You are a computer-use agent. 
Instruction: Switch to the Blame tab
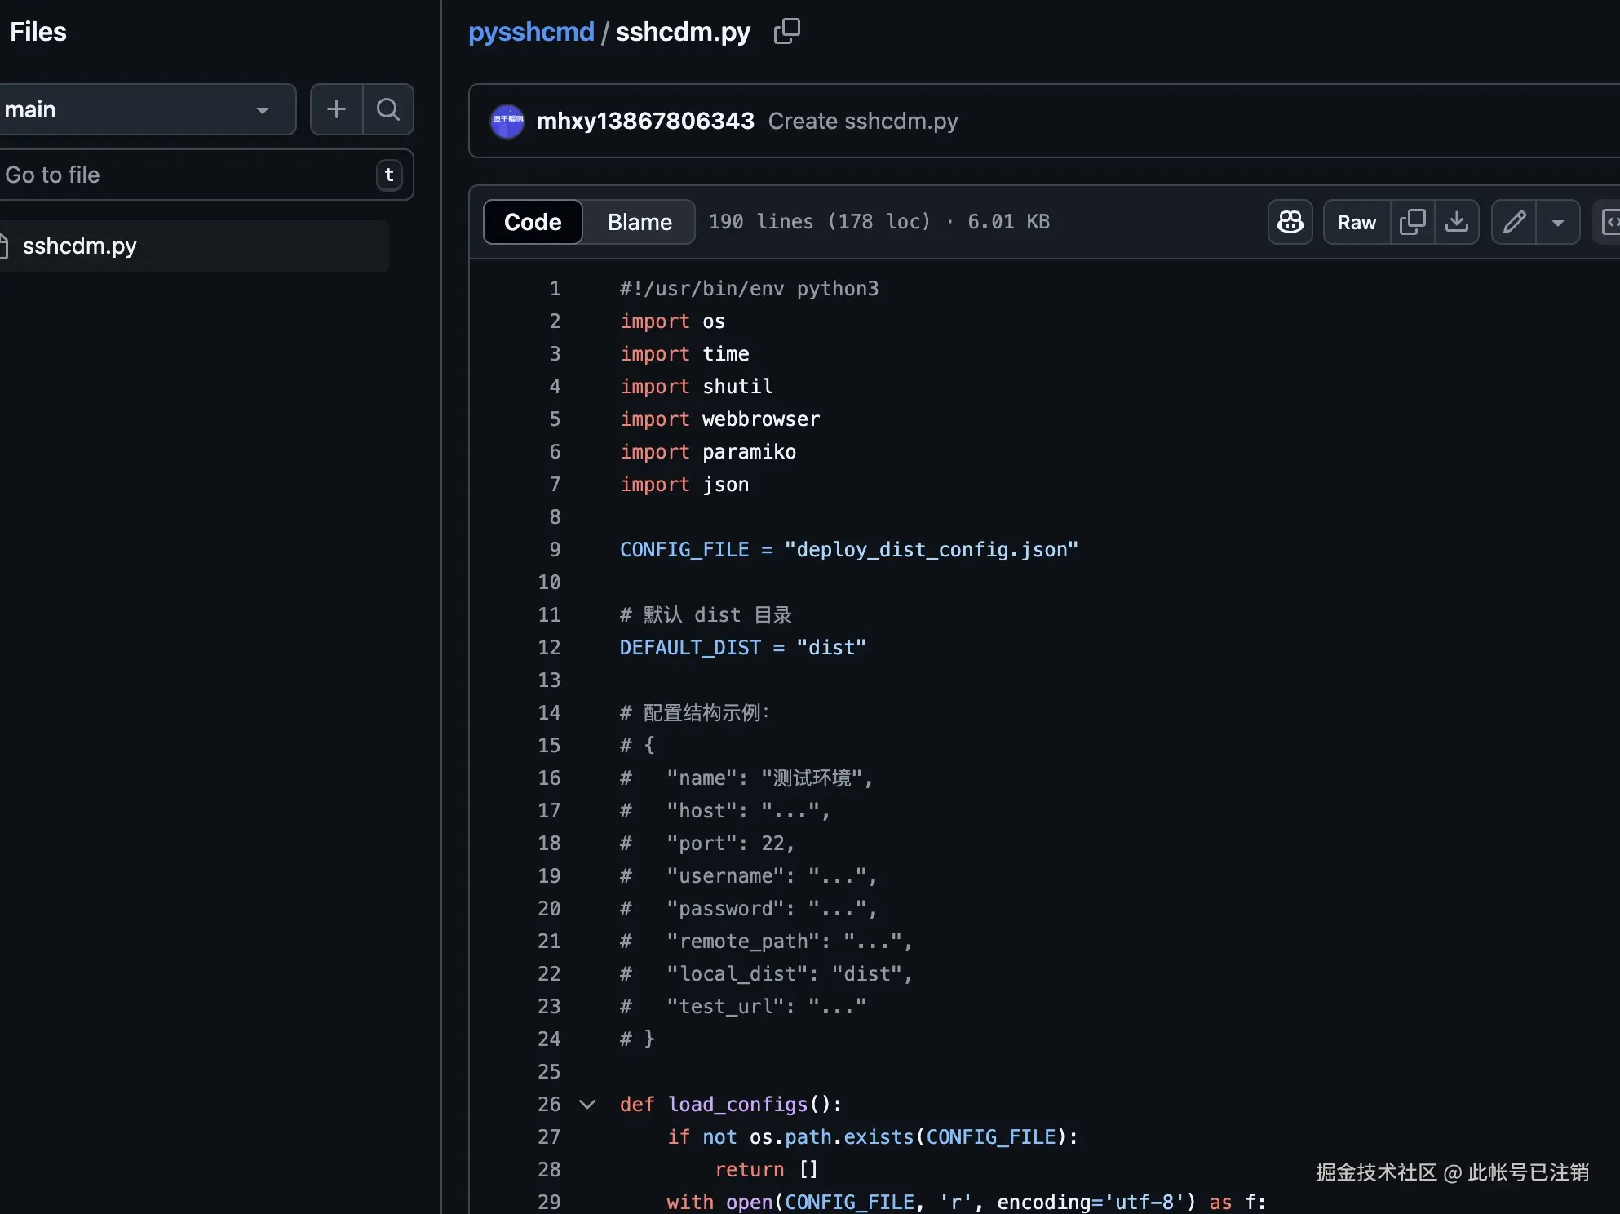tap(640, 222)
